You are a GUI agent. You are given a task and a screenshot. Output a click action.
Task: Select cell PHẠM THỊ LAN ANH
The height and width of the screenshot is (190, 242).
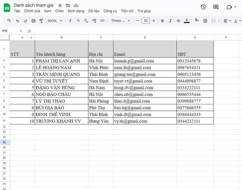[x=62, y=61]
